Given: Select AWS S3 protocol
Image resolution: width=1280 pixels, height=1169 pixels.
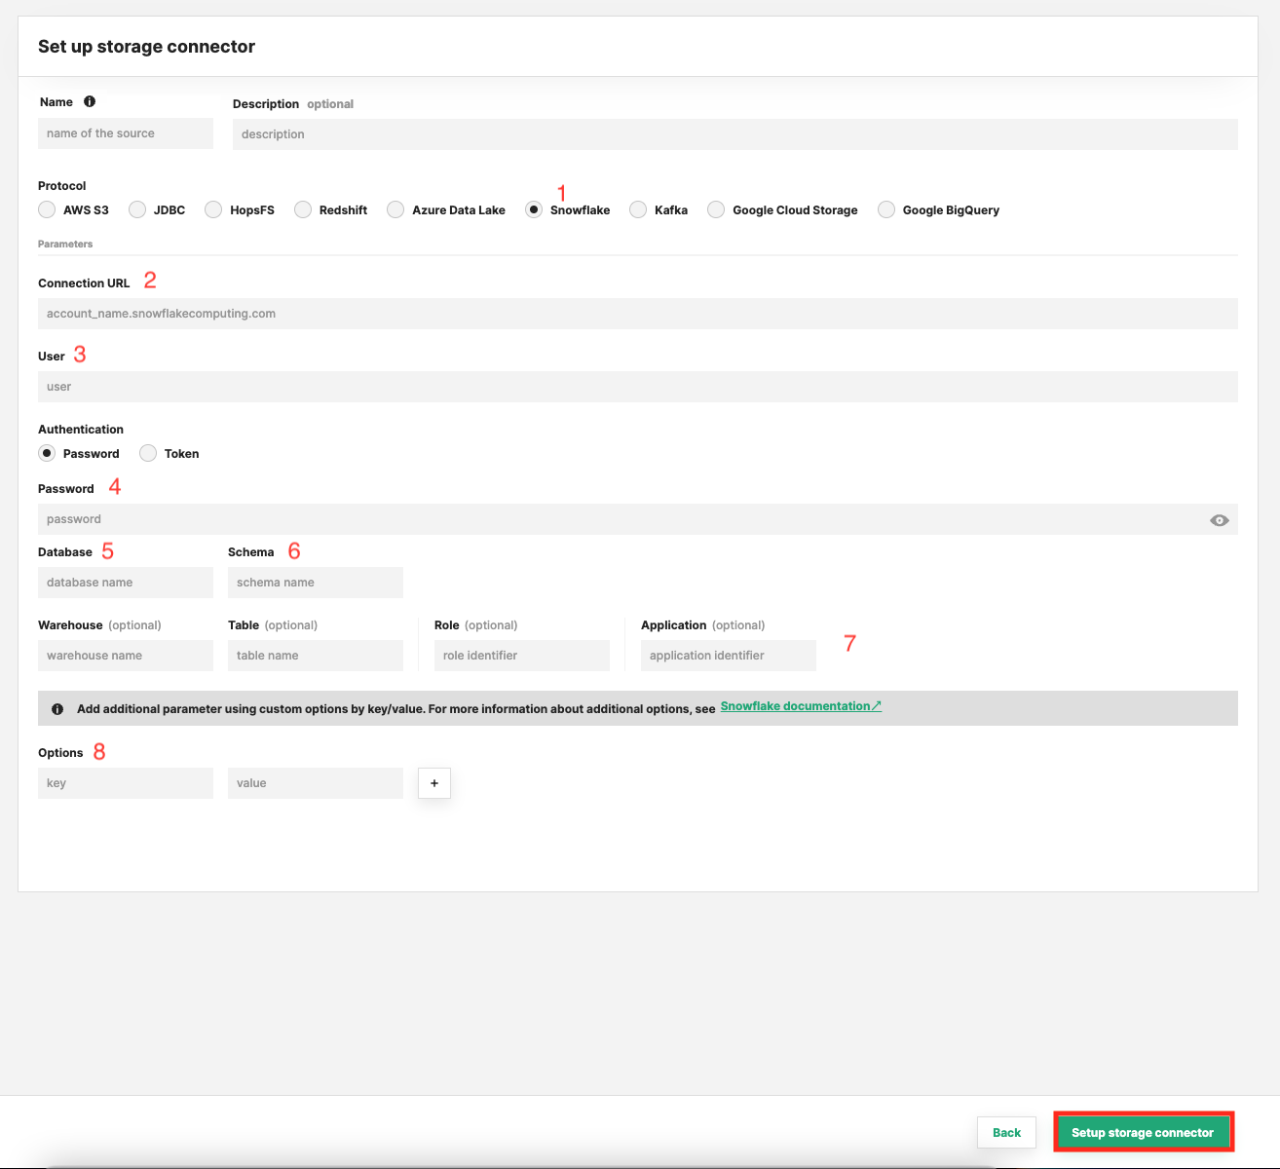Looking at the screenshot, I should (47, 209).
